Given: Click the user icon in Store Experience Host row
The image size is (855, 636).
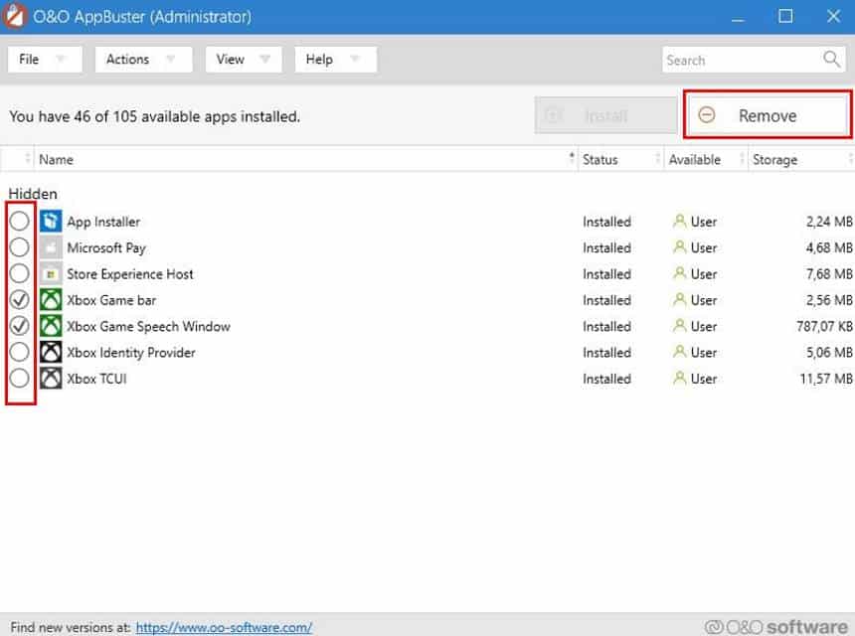Looking at the screenshot, I should point(679,273).
